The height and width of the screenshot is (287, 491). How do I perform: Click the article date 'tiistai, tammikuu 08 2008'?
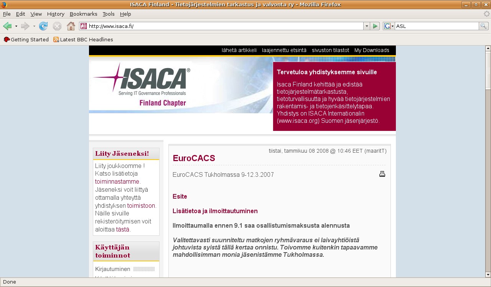pos(299,151)
